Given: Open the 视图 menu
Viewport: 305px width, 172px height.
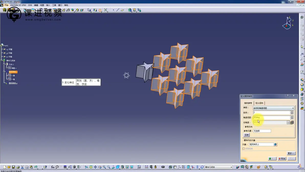Looking at the screenshot, I should [42, 5].
